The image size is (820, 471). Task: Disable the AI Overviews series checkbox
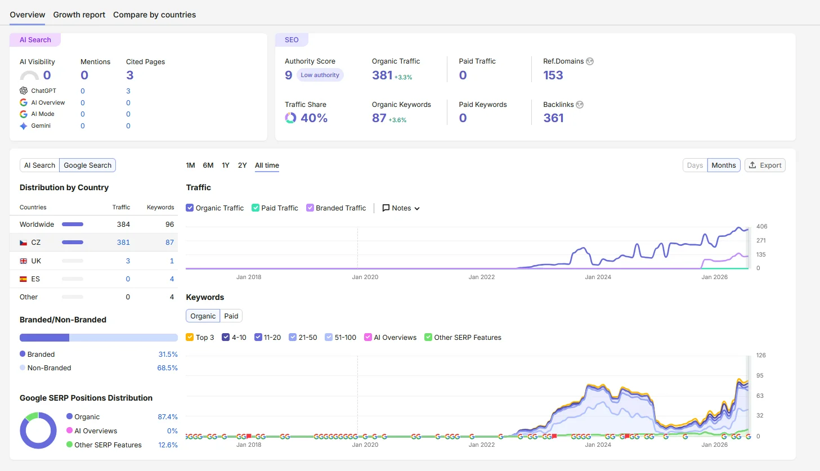(x=368, y=337)
